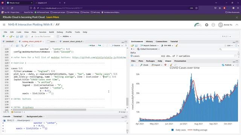Open the Addins dropdown
This screenshot has height=135, width=241.
click(67, 36)
